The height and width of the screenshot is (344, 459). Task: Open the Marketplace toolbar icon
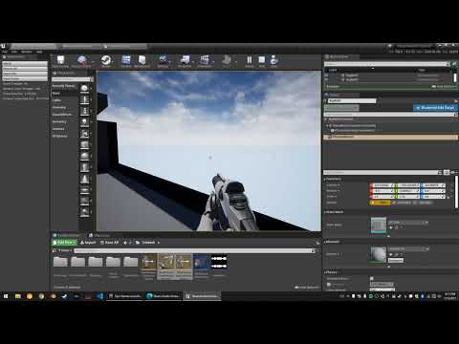pos(142,60)
